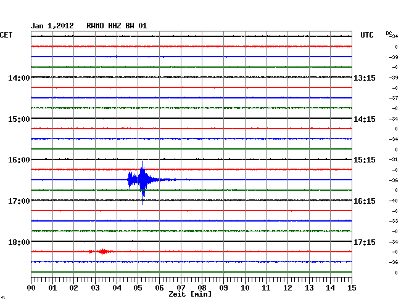This screenshot has width=401, height=304.
Task: Click the 16:15 UTC time label
Action: [x=365, y=201]
